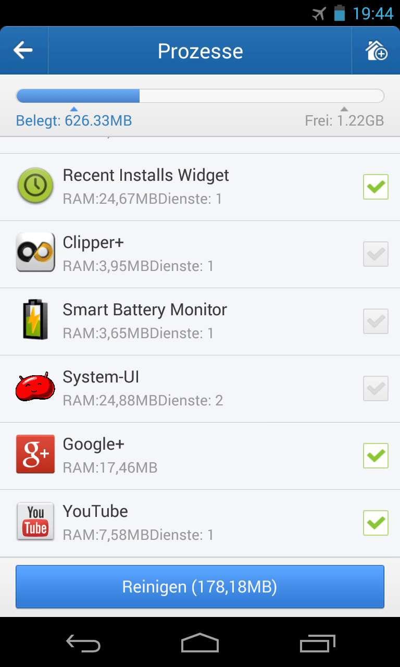Uncheck the Recent Installs Widget checkbox
Image resolution: width=400 pixels, height=667 pixels.
(376, 187)
